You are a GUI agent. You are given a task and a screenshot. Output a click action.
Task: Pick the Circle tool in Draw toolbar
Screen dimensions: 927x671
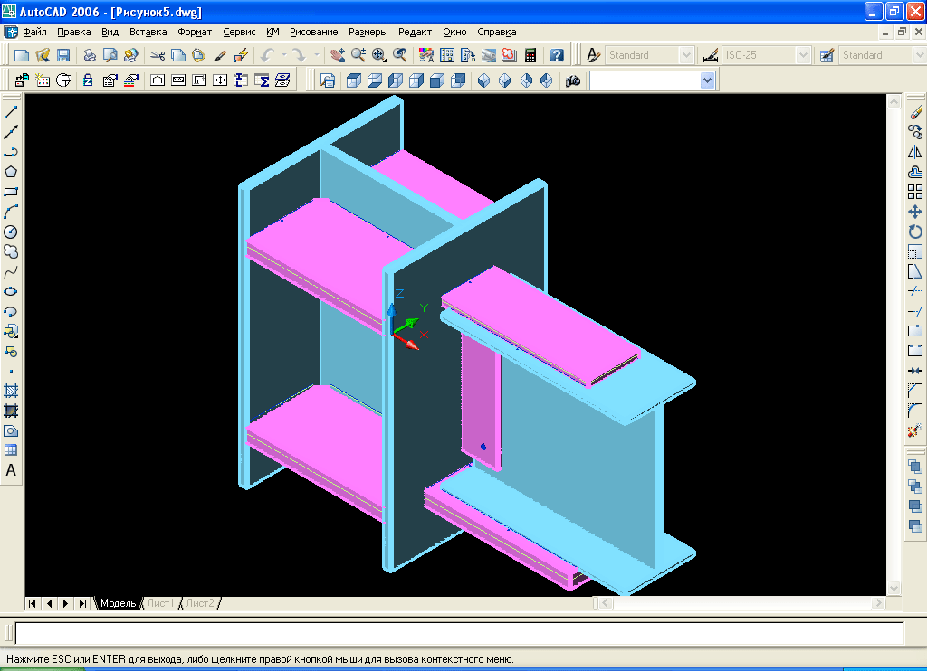[11, 232]
